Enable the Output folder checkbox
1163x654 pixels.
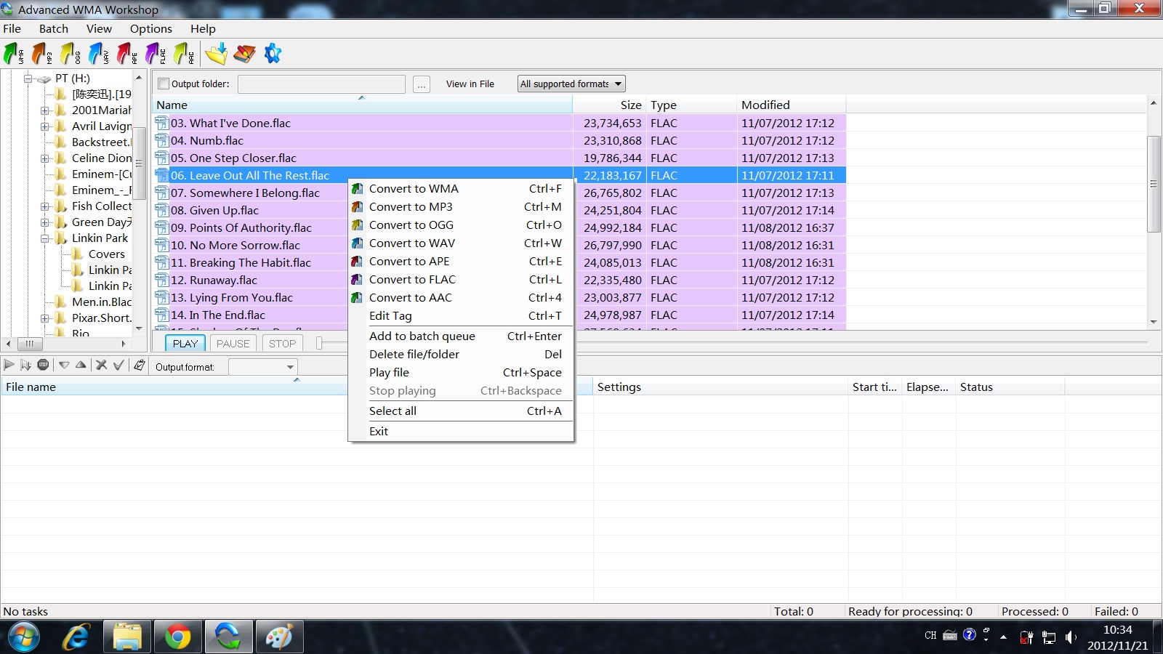[164, 84]
